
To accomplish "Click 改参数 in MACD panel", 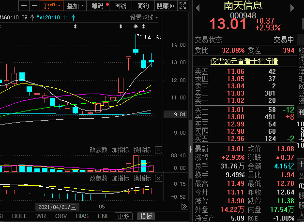I will [x=98, y=178].
